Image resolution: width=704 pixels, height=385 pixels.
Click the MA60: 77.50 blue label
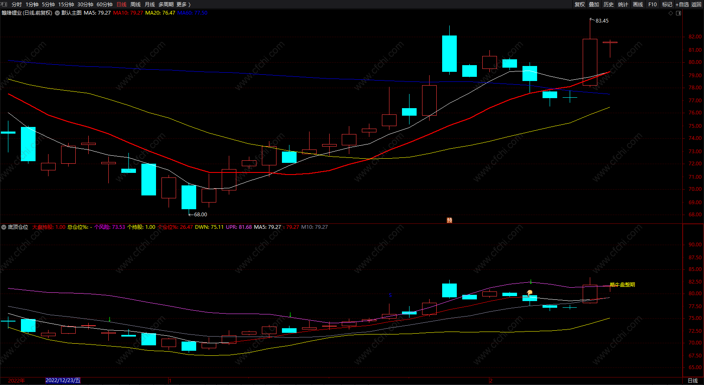192,13
